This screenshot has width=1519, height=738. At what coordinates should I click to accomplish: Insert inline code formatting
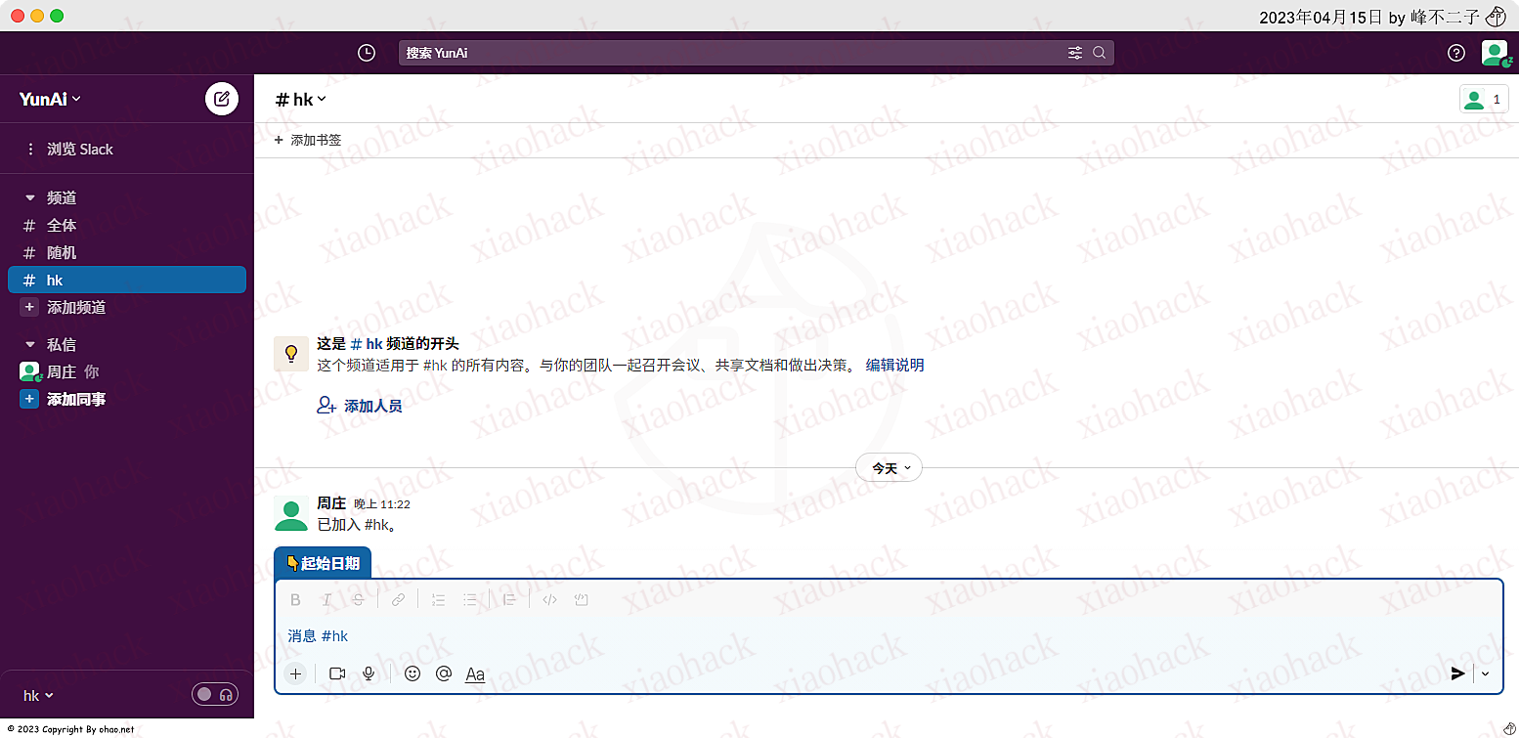[x=549, y=600]
